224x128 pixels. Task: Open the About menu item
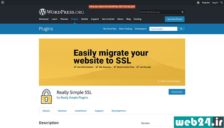click(x=120, y=19)
